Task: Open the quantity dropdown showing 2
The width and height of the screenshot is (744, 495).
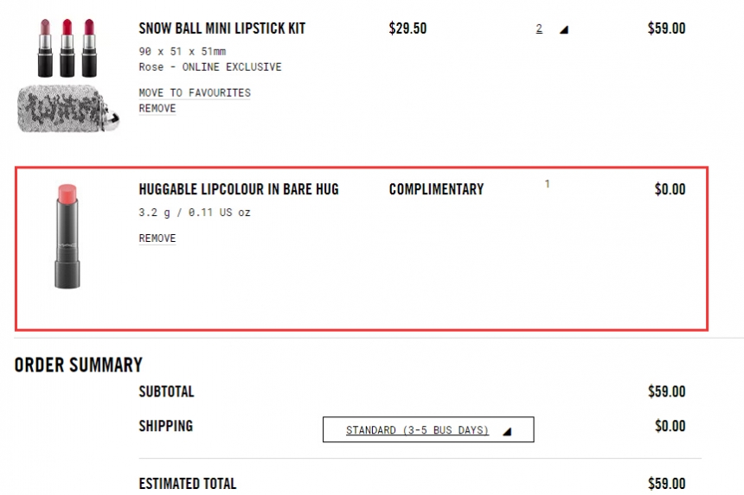Action: coord(540,29)
